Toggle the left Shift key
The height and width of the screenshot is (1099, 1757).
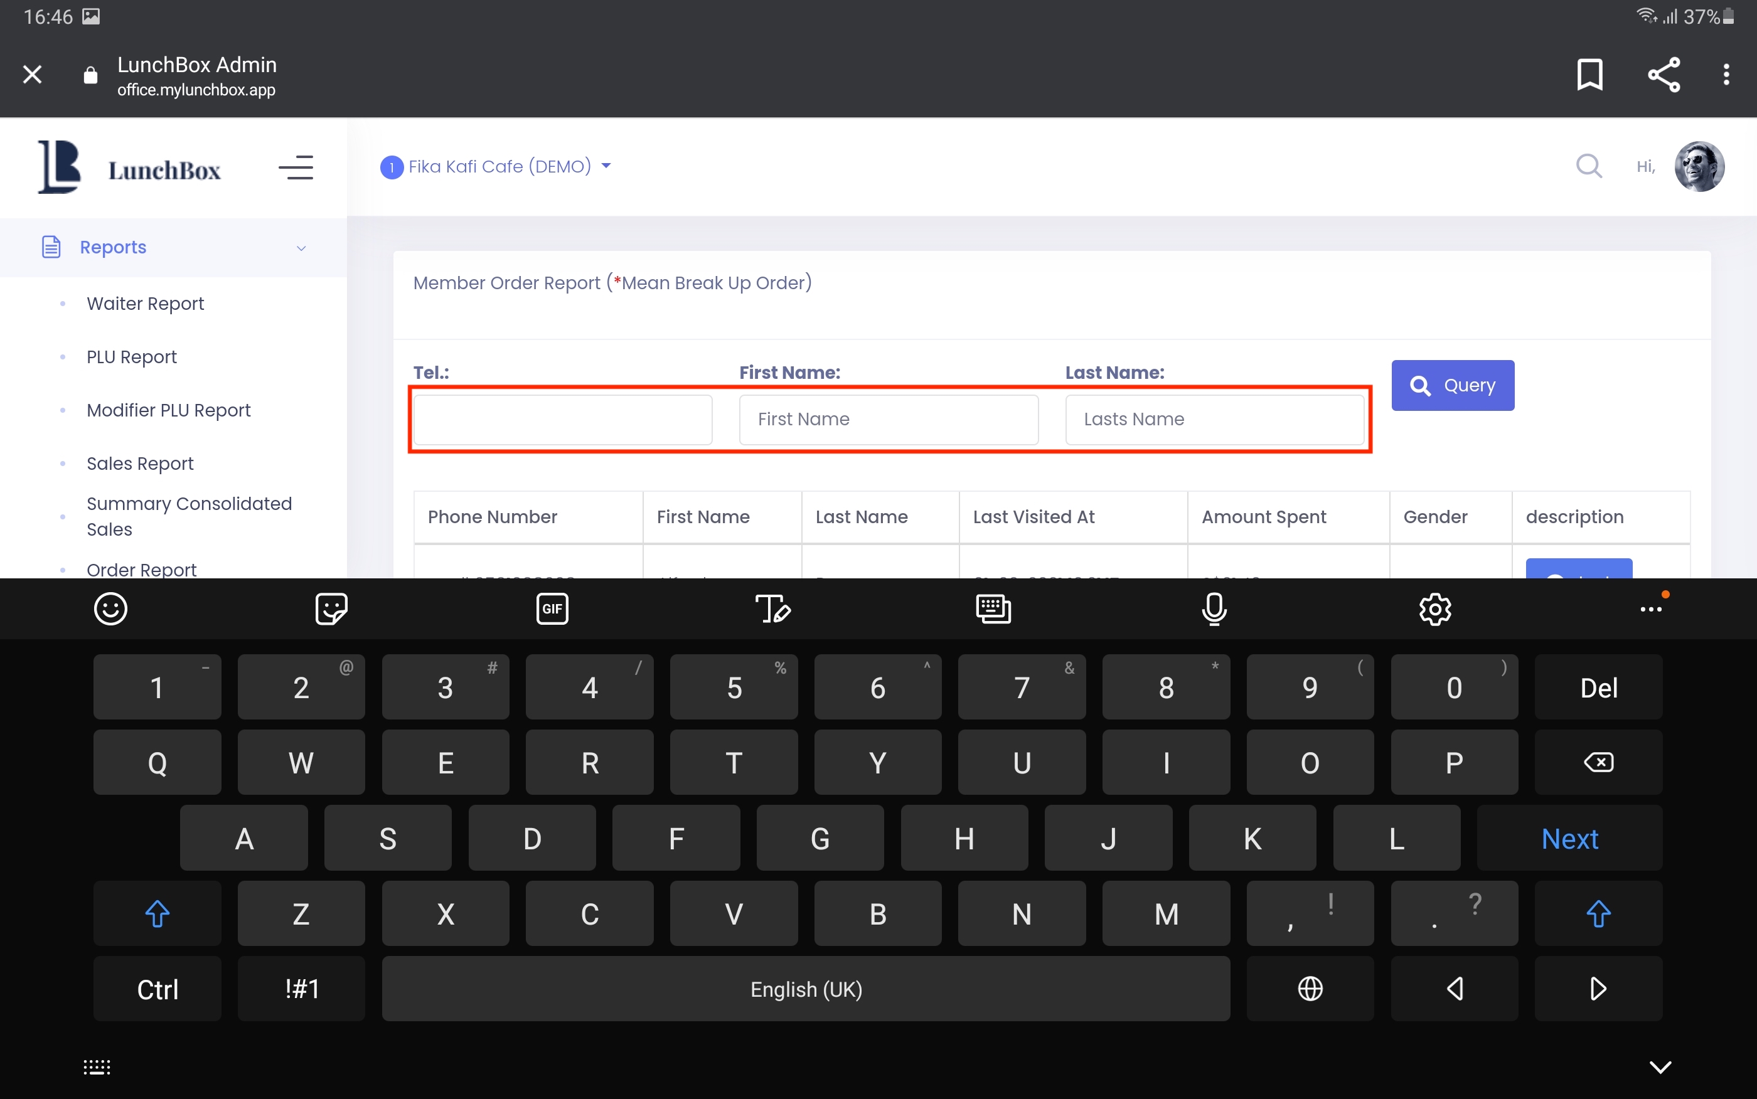point(157,914)
